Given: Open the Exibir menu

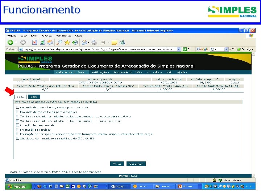Looking at the screenshot, I should tap(34, 35).
